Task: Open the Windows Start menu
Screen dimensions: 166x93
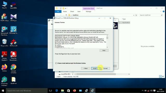Action: coord(3,91)
